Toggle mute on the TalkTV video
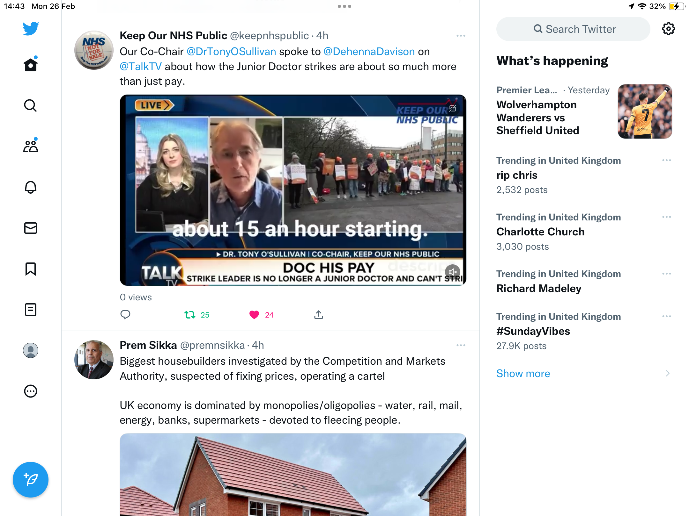The width and height of the screenshot is (689, 516). point(452,272)
